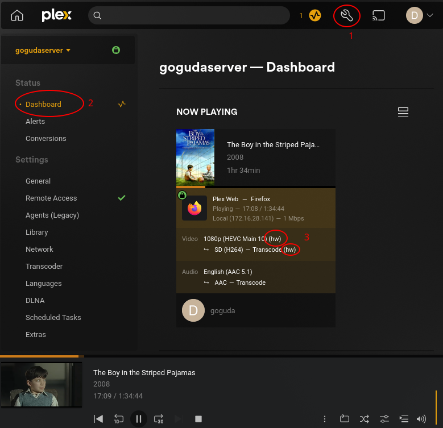The height and width of the screenshot is (428, 443).
Task: Click 'Local (172.16.28.141) — 1 Mbps' text
Action: pos(258,218)
